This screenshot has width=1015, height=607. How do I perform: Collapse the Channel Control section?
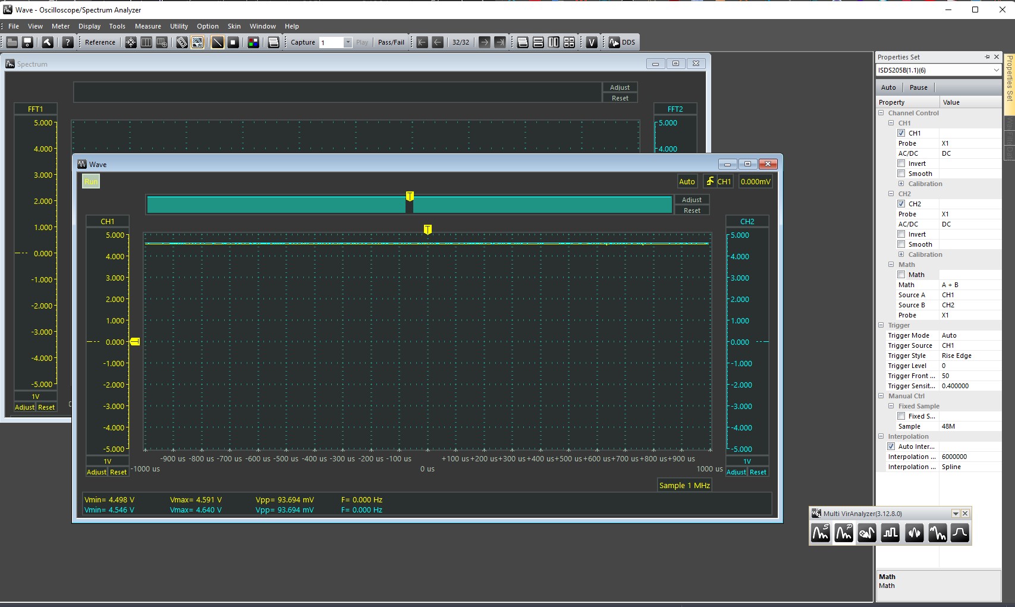coord(881,113)
